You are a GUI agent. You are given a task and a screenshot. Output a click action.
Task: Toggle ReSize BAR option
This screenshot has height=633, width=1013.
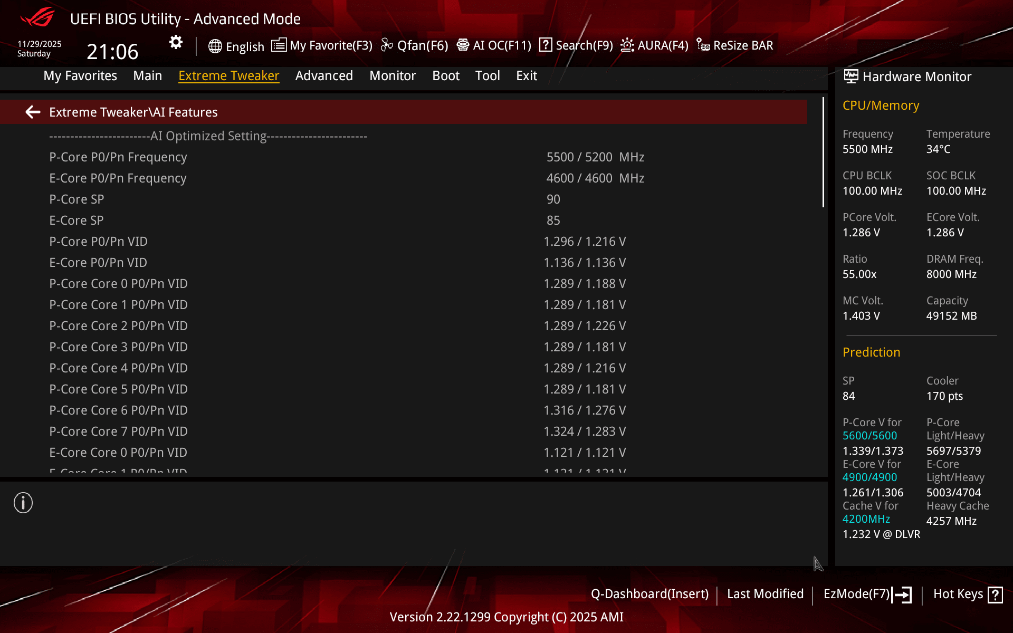point(735,46)
